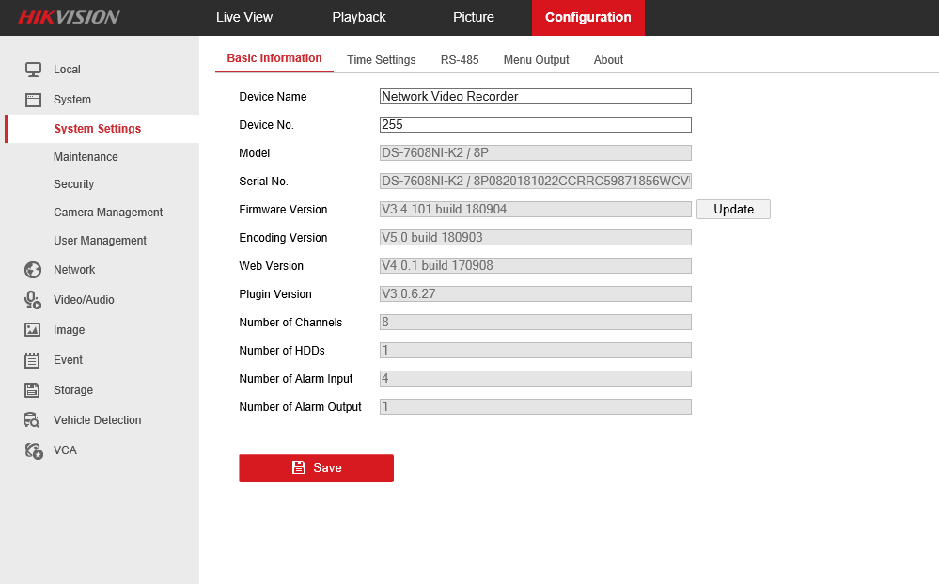Select the Video/Audio microphone icon
This screenshot has height=584, width=939.
point(33,300)
